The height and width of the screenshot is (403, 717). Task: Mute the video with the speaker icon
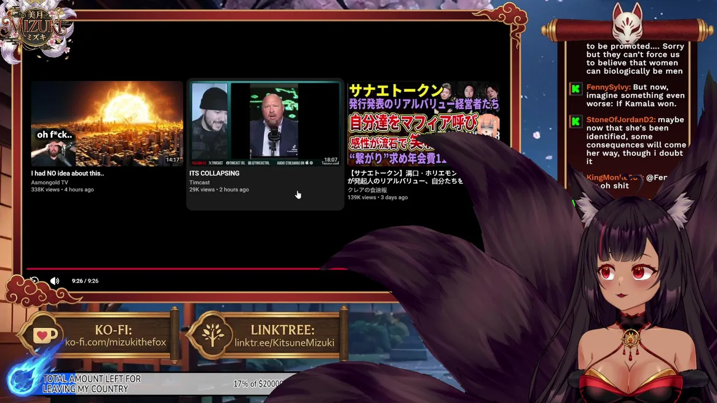tap(55, 281)
